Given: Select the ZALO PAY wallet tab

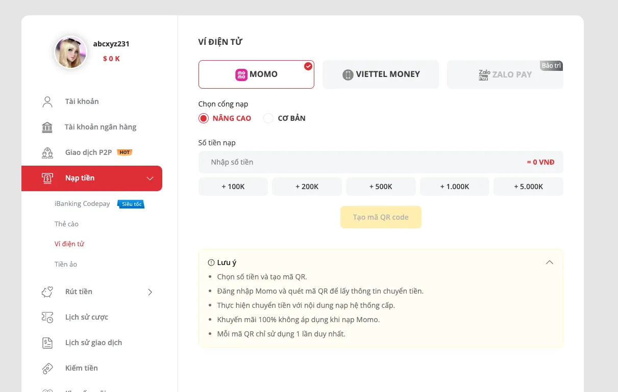Looking at the screenshot, I should coord(505,74).
